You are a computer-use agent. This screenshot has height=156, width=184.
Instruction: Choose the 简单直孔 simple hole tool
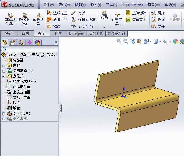136,20
